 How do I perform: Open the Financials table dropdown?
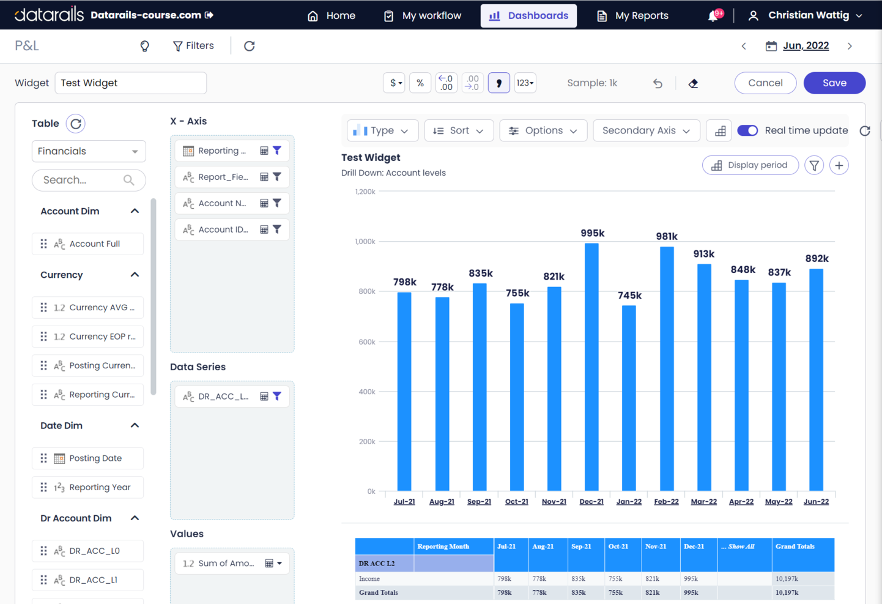[89, 151]
